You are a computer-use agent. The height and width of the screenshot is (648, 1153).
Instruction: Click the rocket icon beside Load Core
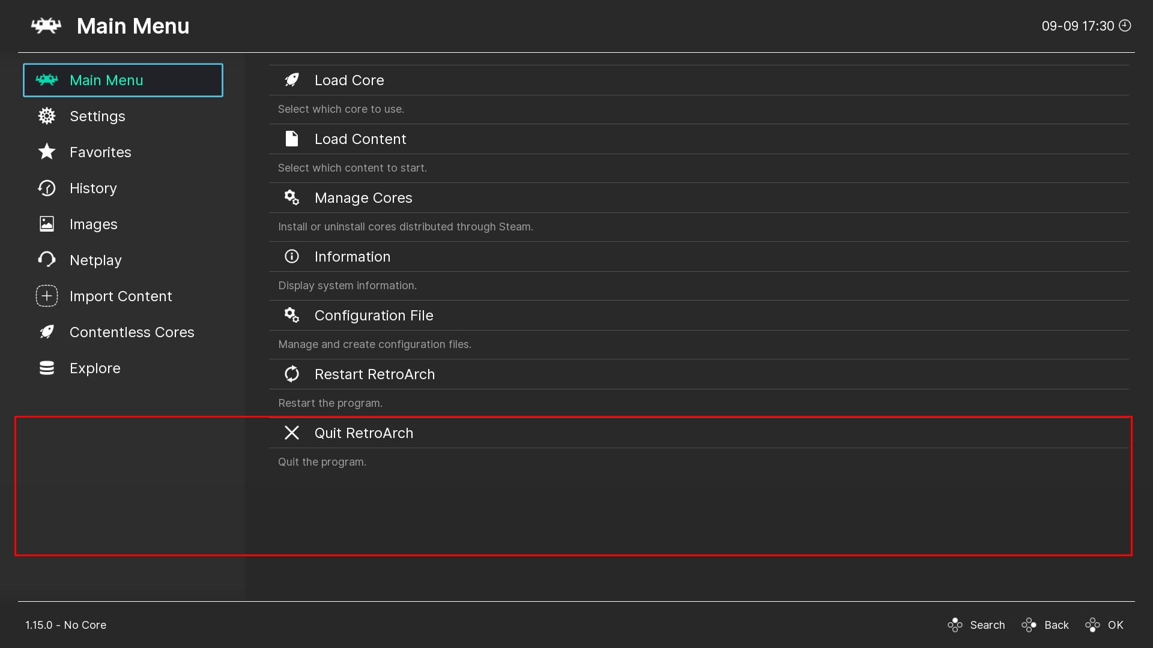click(x=292, y=80)
